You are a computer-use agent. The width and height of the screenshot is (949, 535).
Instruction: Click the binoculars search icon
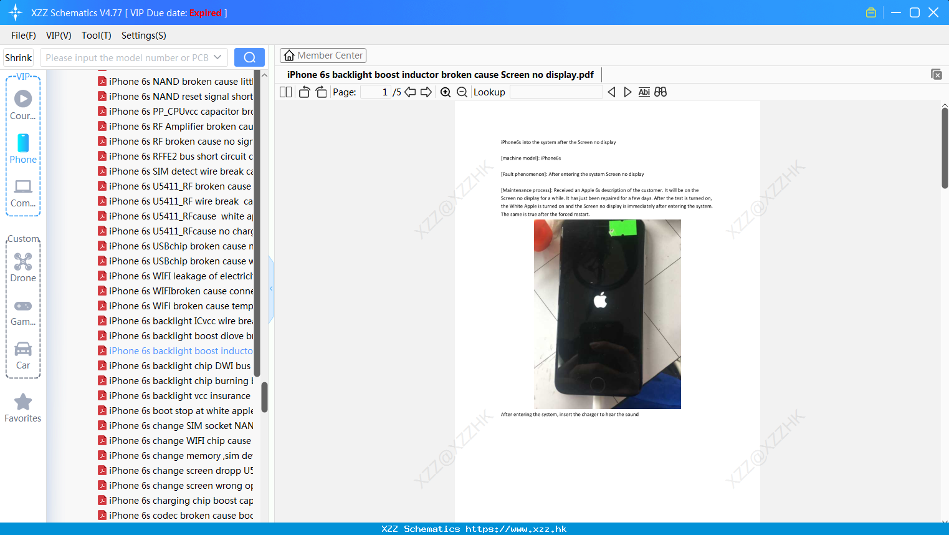(x=660, y=92)
